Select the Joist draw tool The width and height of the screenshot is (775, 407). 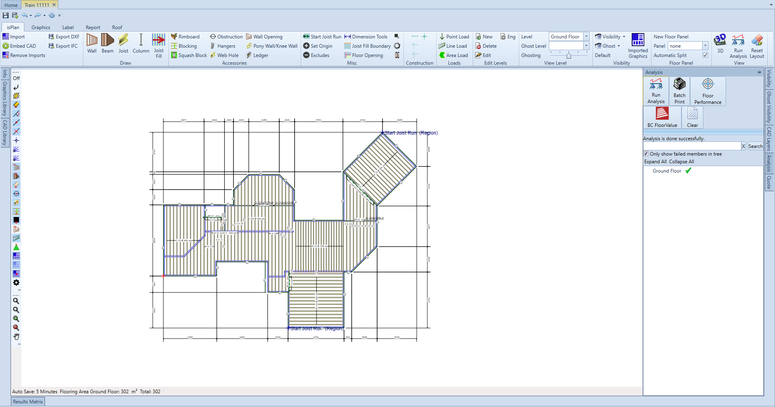(123, 43)
